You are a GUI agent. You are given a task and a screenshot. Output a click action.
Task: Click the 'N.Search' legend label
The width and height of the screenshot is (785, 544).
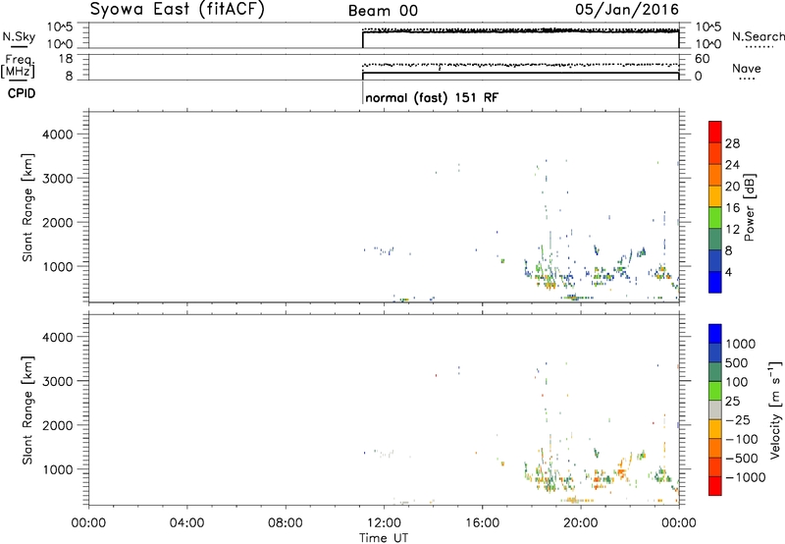(759, 36)
